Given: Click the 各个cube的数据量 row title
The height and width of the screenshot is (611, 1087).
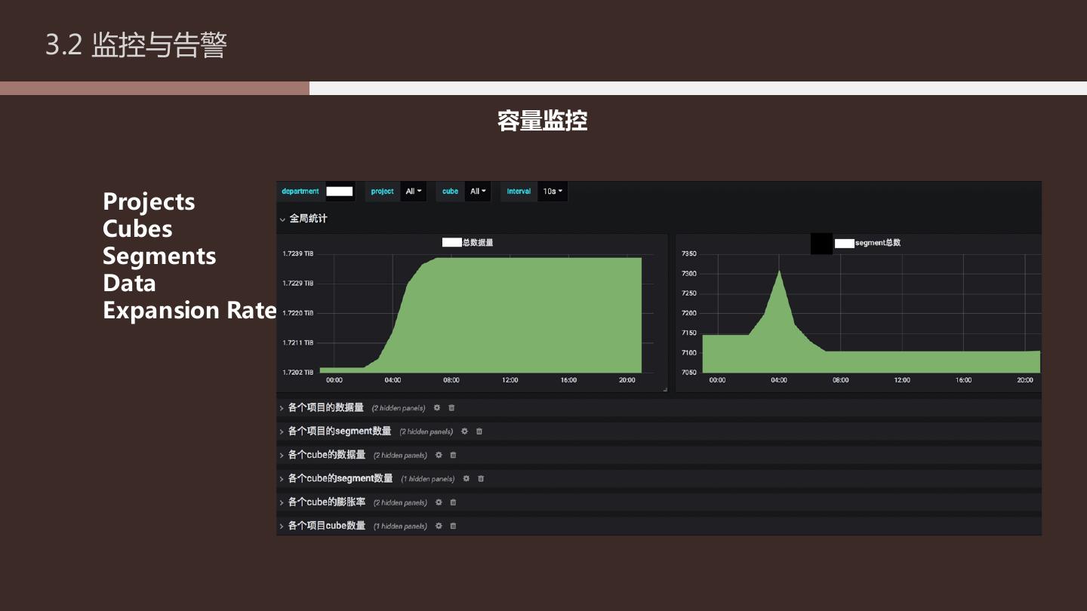Looking at the screenshot, I should [327, 455].
